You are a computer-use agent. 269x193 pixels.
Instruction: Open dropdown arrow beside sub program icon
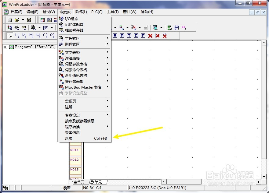coord(52,27)
